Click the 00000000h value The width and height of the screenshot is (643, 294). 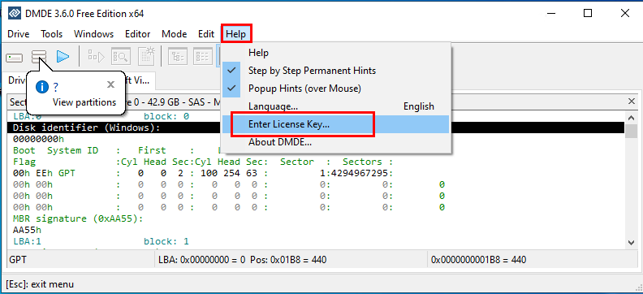pyautogui.click(x=38, y=139)
